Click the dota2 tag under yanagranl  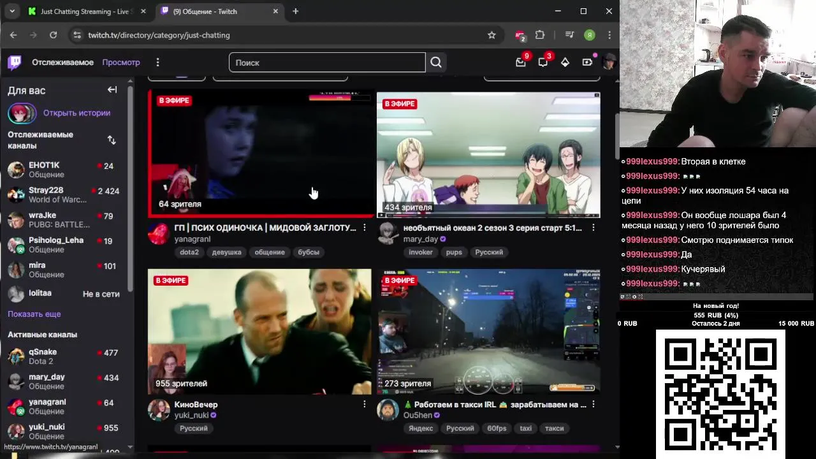coord(189,252)
